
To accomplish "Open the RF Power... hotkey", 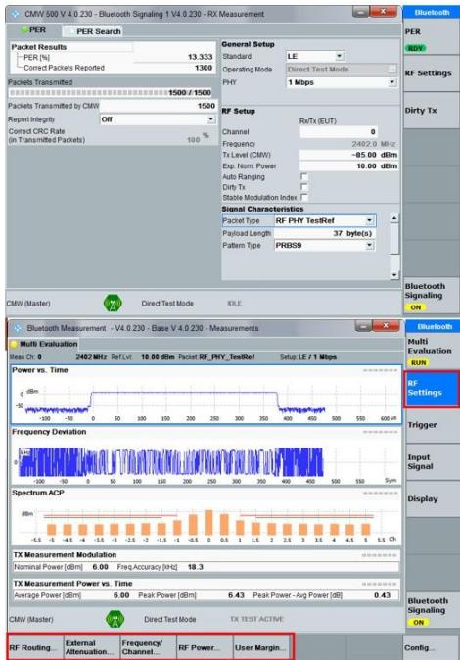I will pos(205,647).
